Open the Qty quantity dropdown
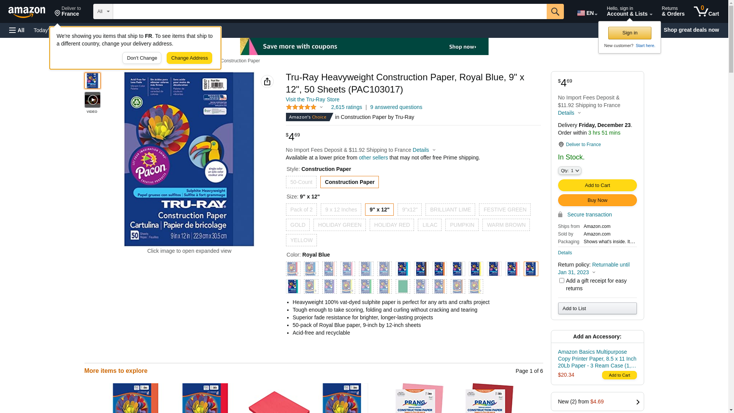The image size is (734, 413). (570, 171)
